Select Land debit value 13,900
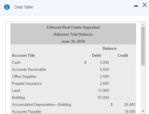The image size is (149, 114). pyautogui.click(x=103, y=90)
